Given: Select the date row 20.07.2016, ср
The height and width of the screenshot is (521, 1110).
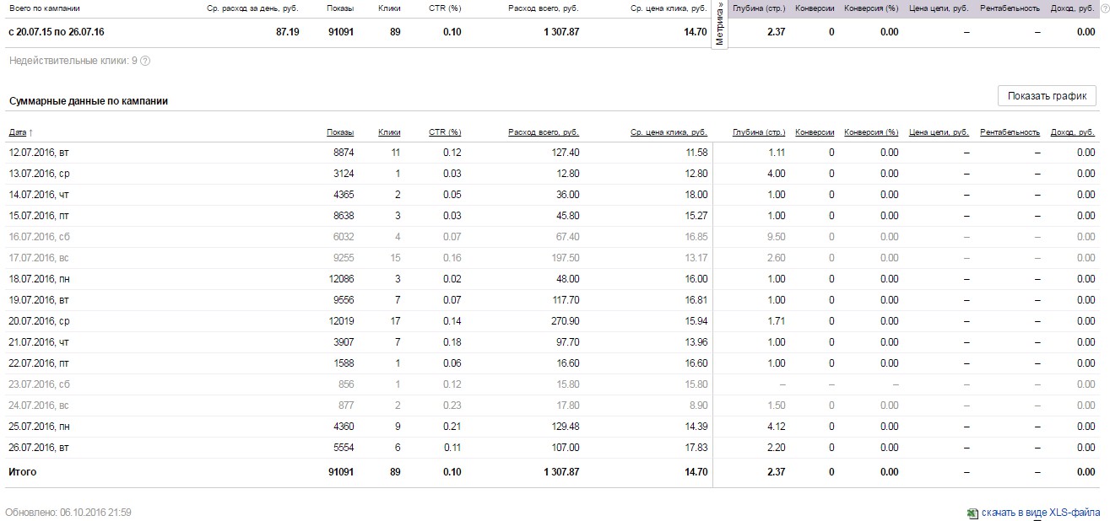Looking at the screenshot, I should click(39, 321).
